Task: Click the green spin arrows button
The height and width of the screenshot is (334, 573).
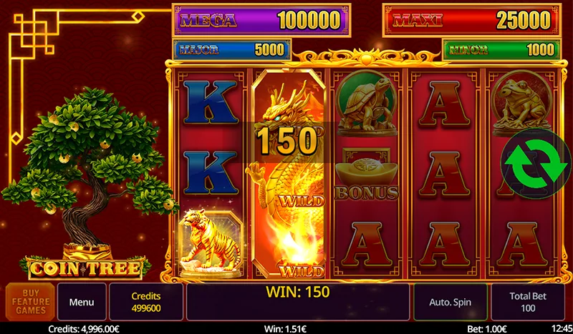Action: (x=536, y=163)
